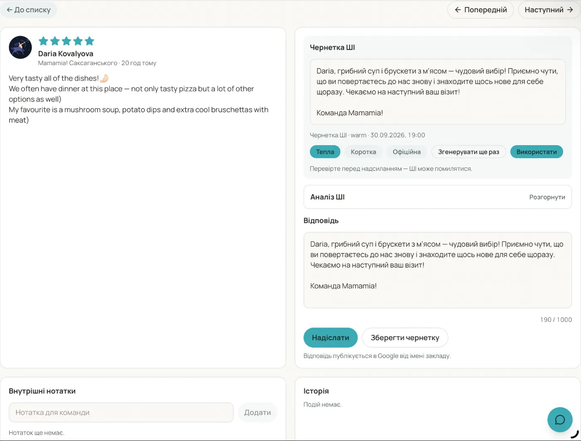Screen dimensions: 581x441
Task: Send the reply with Надіслати
Action: pyautogui.click(x=330, y=338)
